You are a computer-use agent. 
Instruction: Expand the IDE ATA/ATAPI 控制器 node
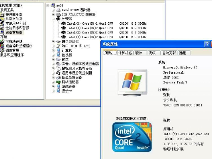53,14
